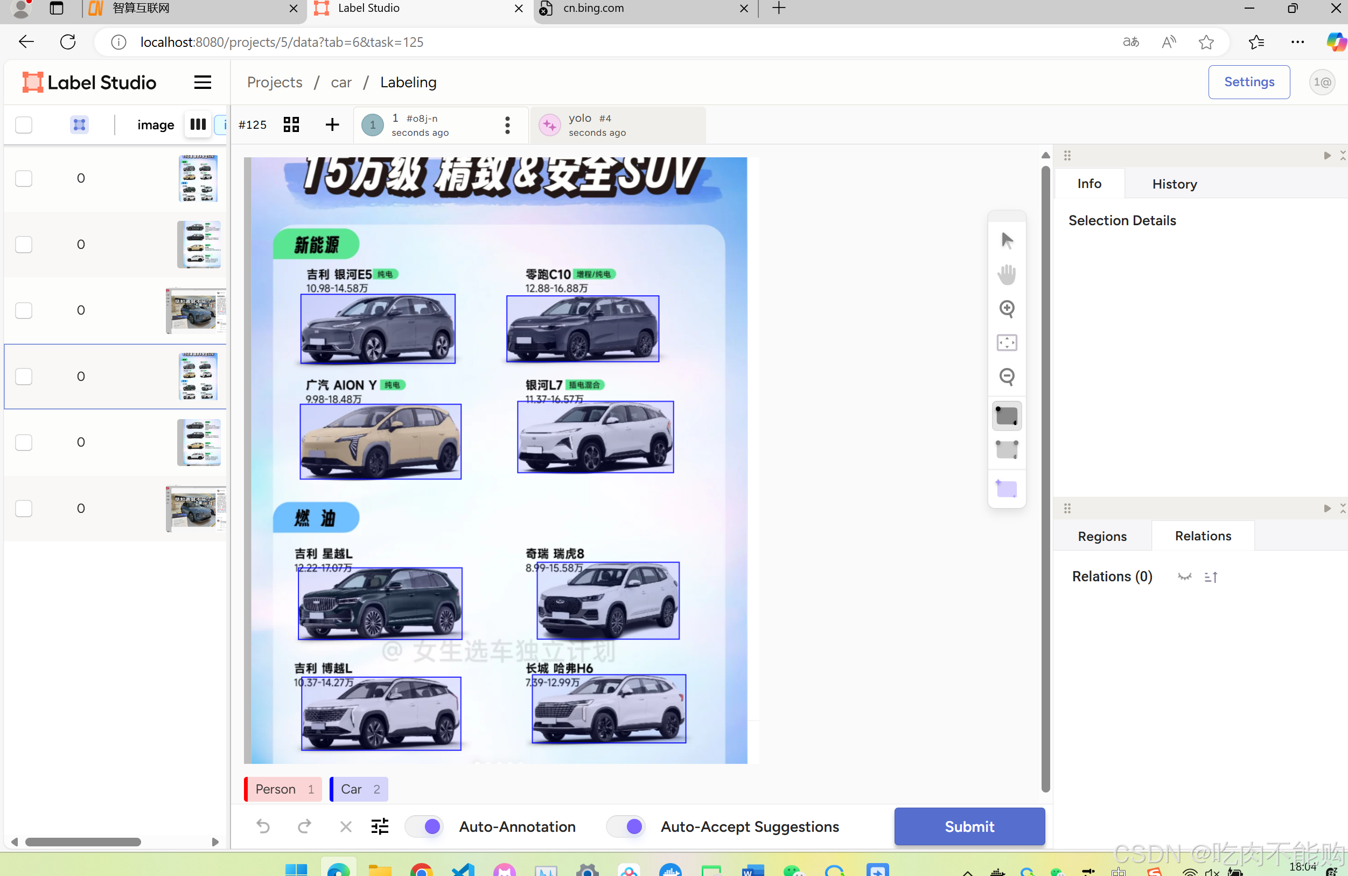Viewport: 1348px width, 876px height.
Task: Open the Regions tab
Action: (1102, 536)
